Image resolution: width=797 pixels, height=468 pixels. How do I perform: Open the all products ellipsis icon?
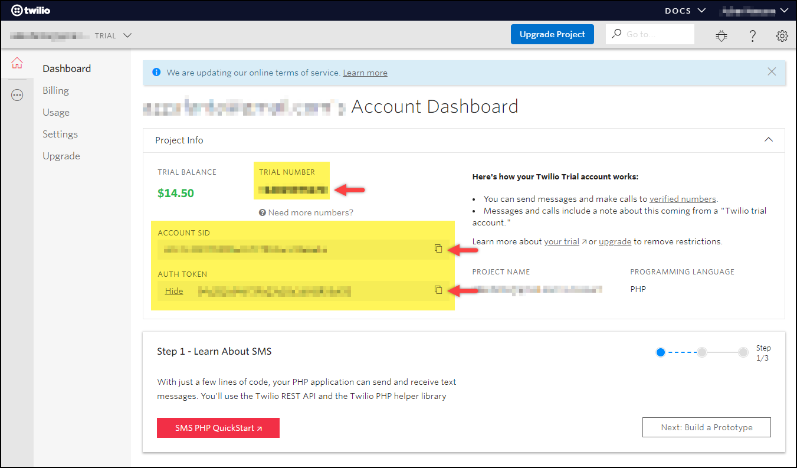point(17,95)
